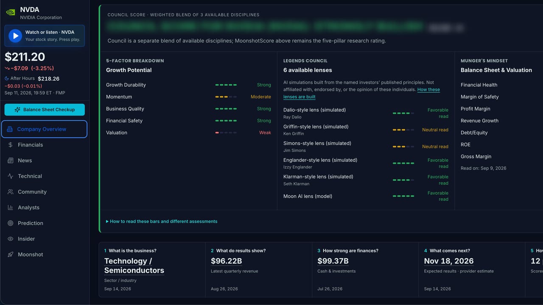The width and height of the screenshot is (543, 305).
Task: Select the Englander-style lens row
Action: point(366,163)
